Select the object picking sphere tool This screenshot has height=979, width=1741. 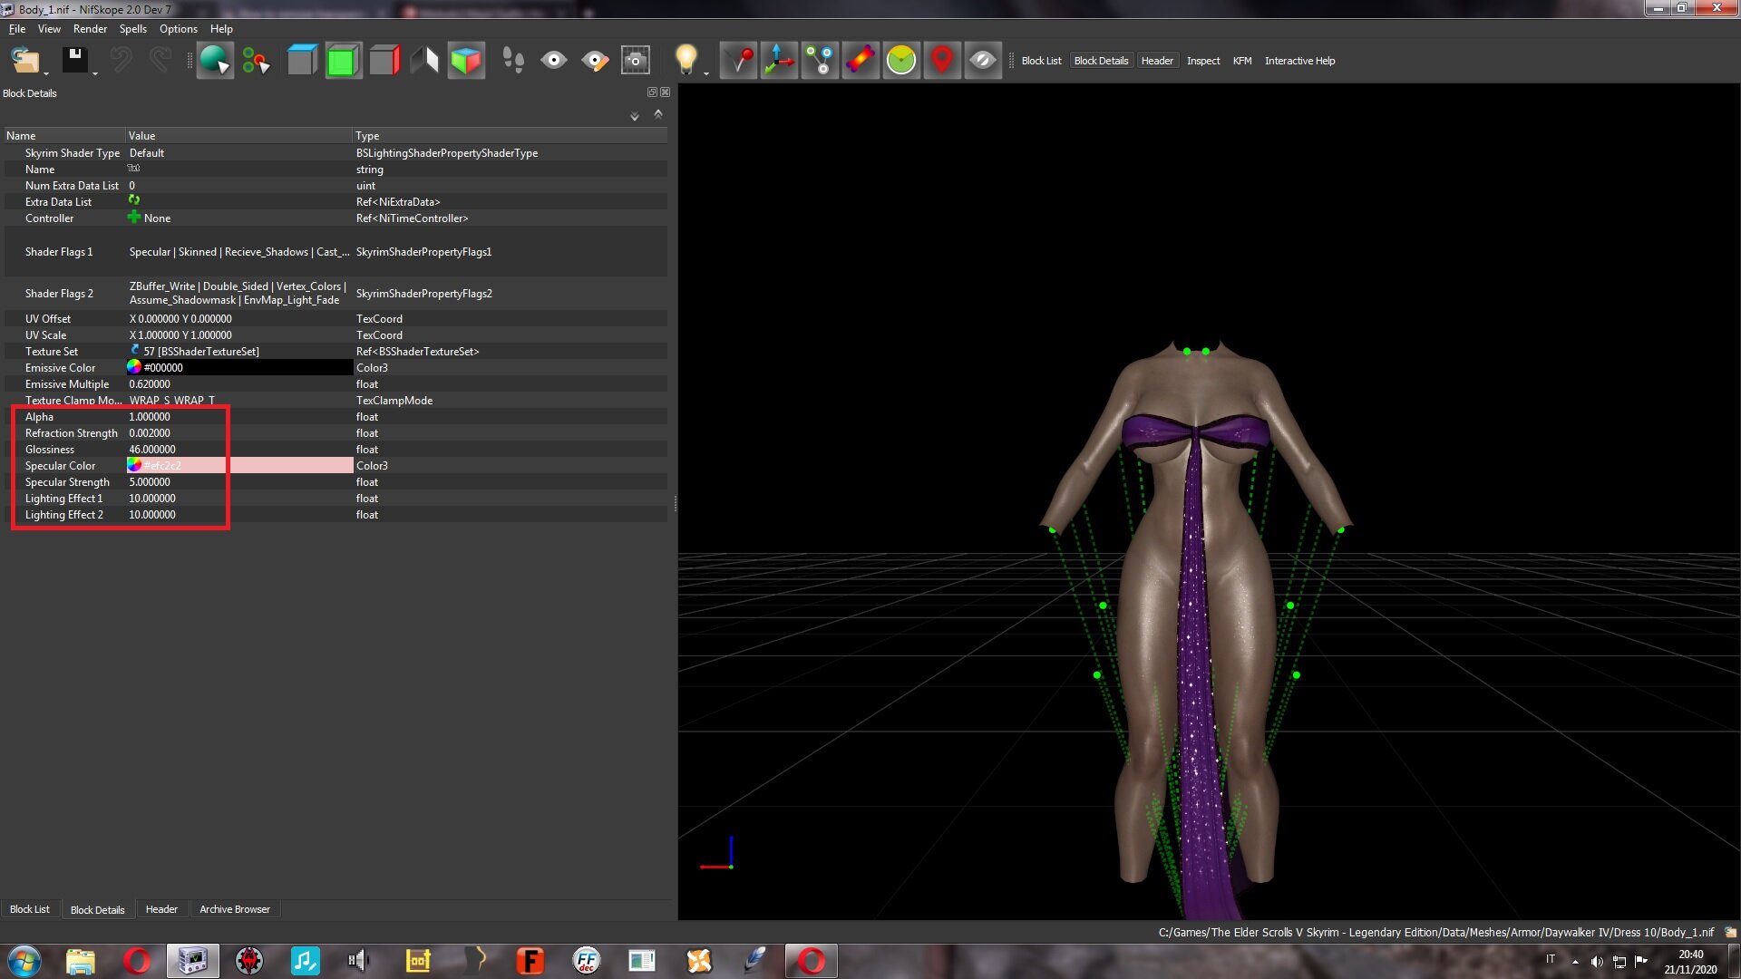click(216, 61)
